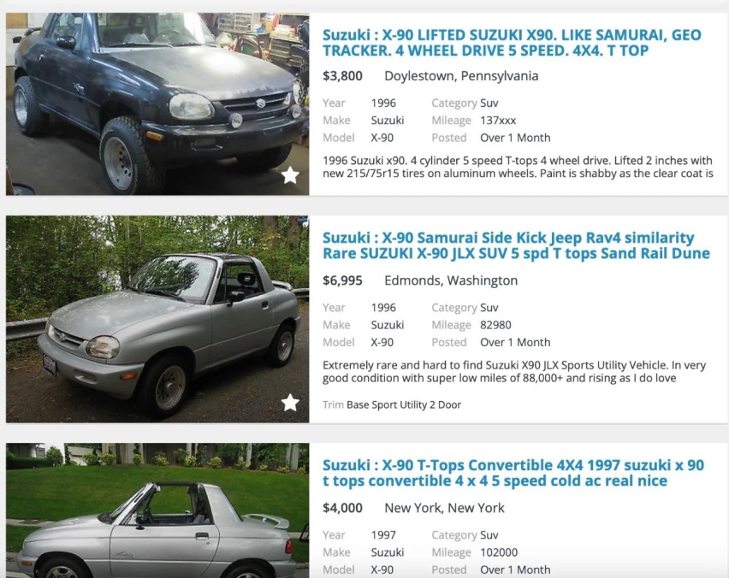This screenshot has height=578, width=729.
Task: Favorite the silver Edmonds X-90 star icon
Action: [x=290, y=403]
